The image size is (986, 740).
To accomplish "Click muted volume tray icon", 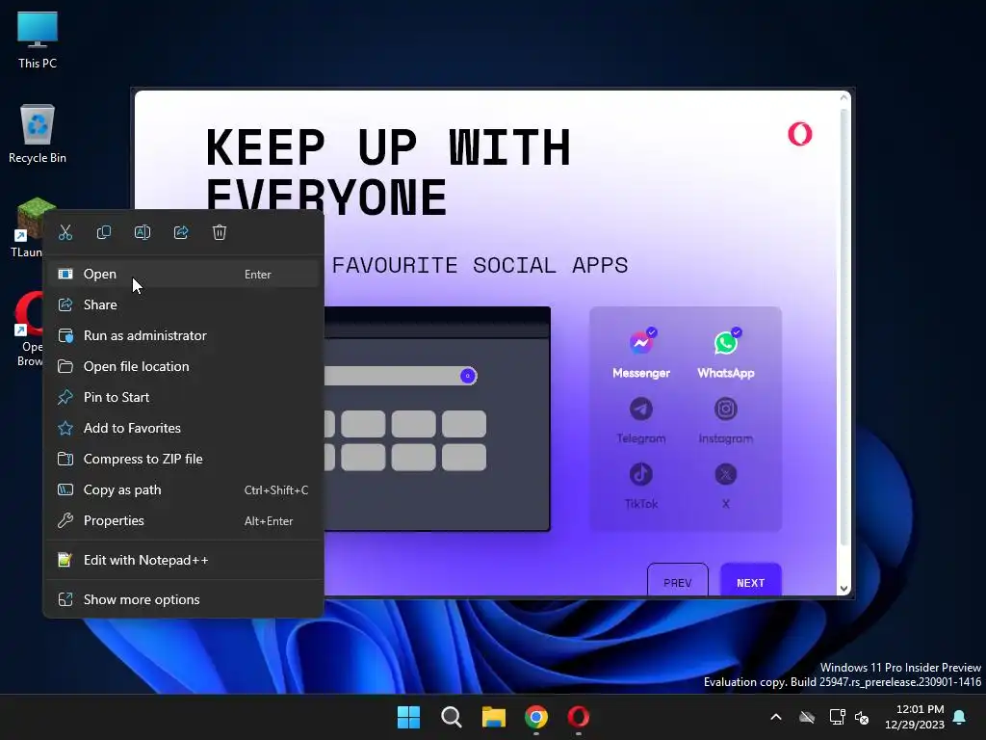I will click(862, 717).
